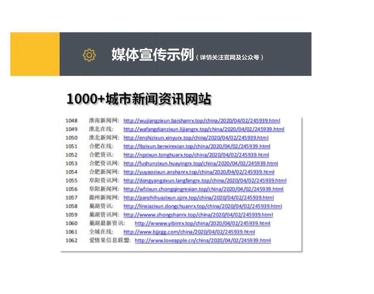Open the yuyaozixun.anshanrx.top link
374x294 pixels.
click(x=199, y=172)
